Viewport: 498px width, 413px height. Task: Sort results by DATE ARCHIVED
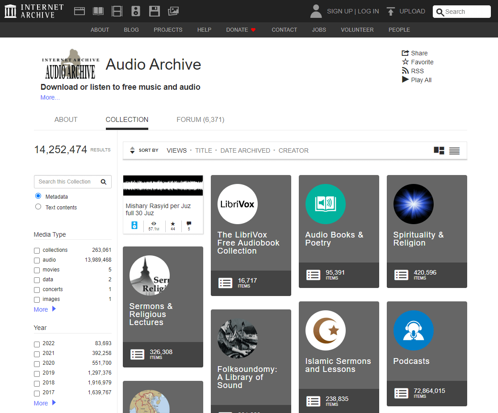click(x=245, y=150)
